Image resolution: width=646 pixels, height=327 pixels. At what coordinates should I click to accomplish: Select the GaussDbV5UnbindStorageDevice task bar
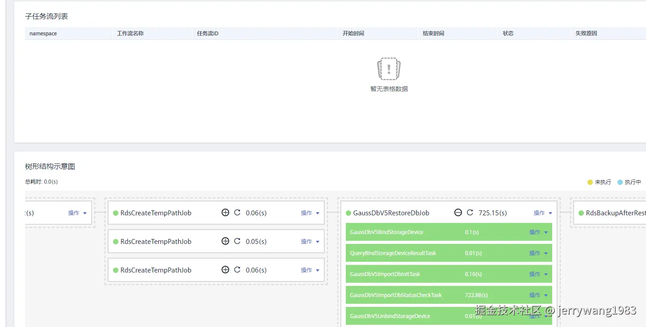pos(449,316)
